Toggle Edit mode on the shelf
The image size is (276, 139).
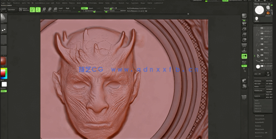(x=32, y=10)
